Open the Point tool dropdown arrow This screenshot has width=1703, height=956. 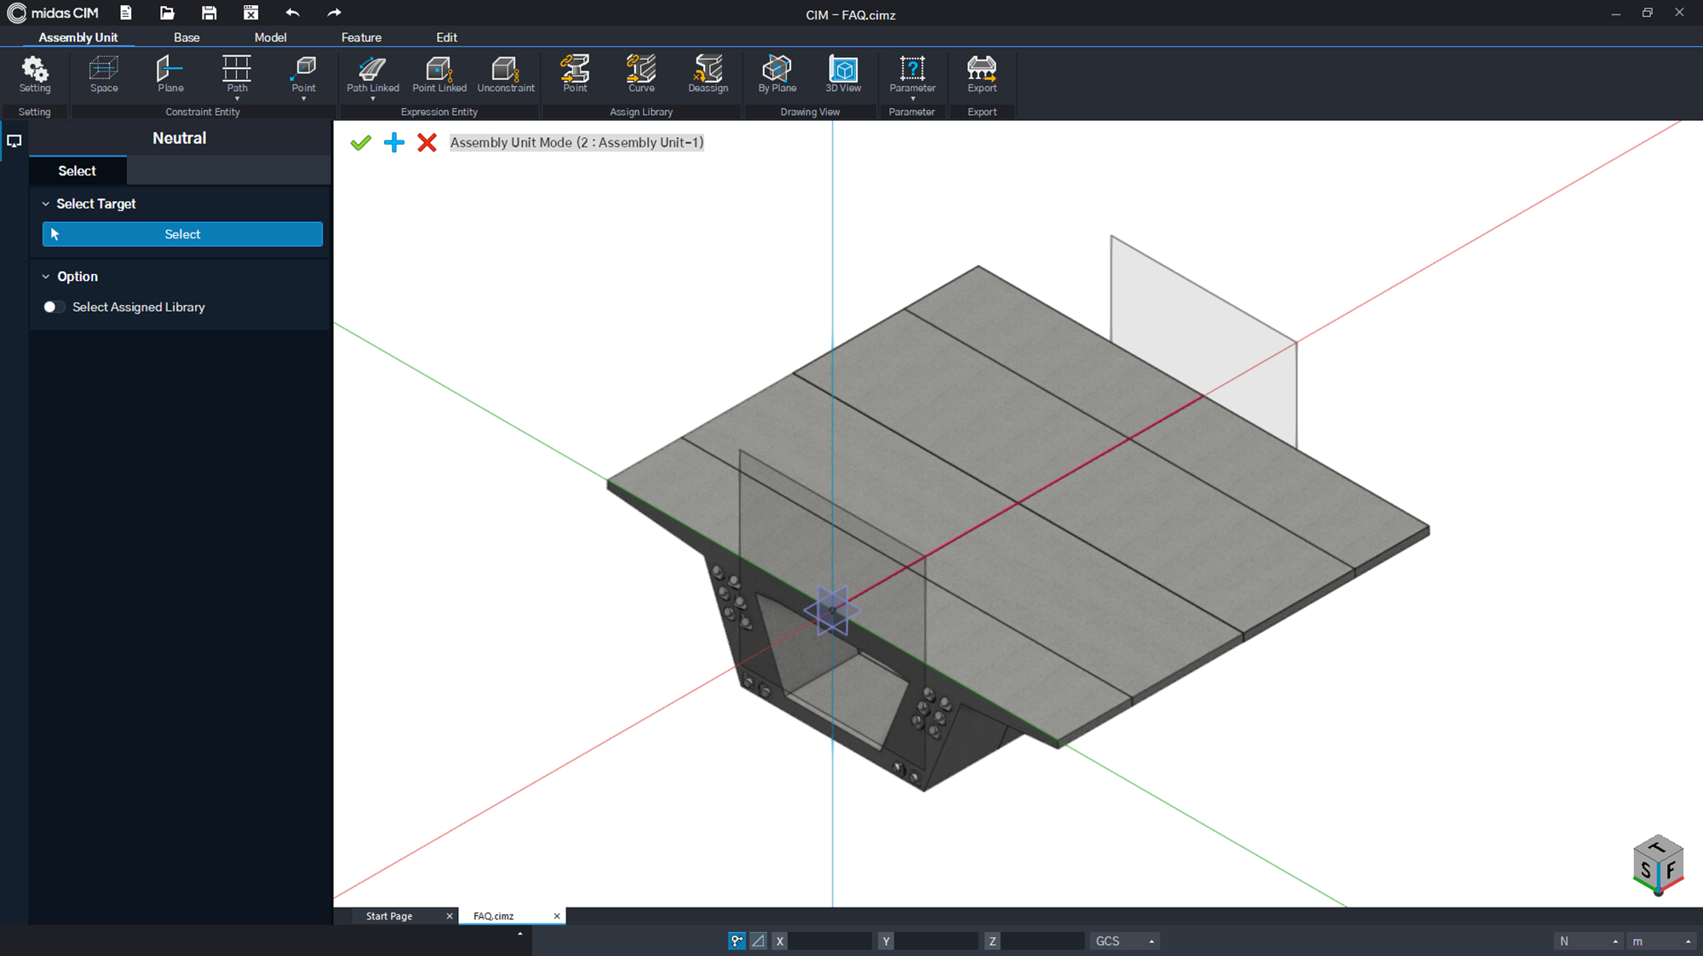pyautogui.click(x=303, y=99)
